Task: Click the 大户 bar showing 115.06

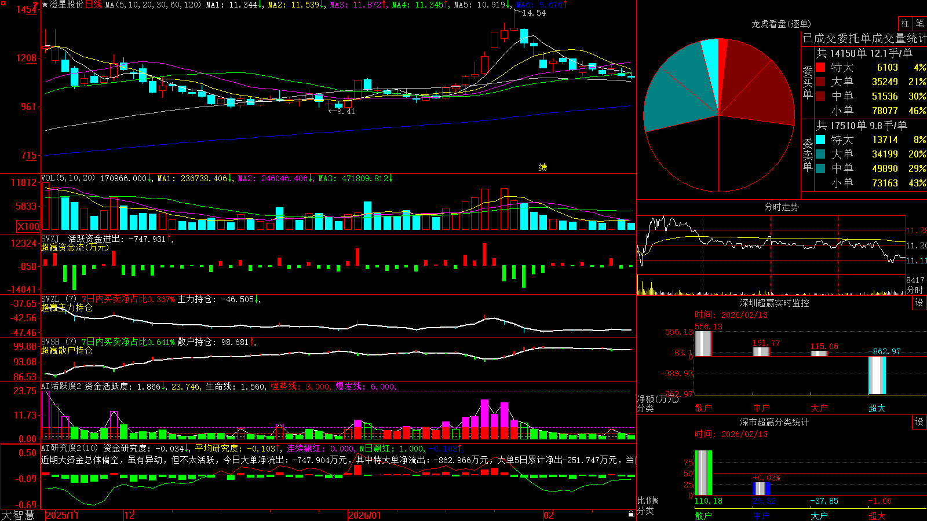Action: 819,353
